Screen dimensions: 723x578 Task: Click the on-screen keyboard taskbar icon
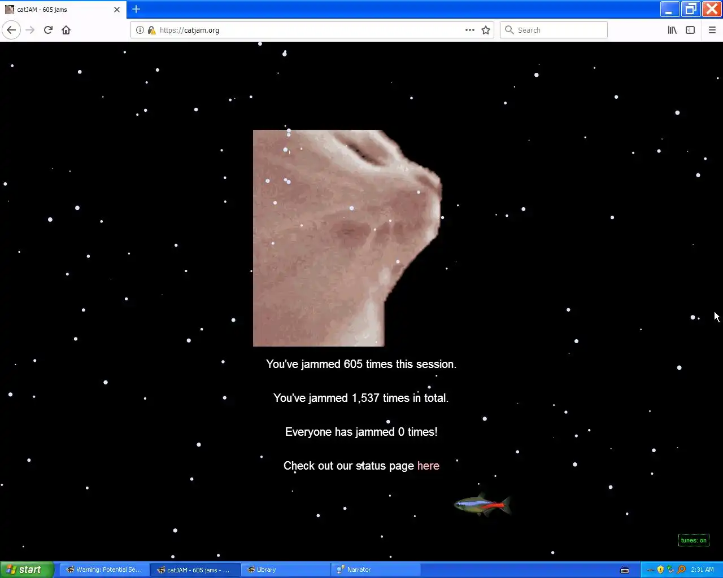click(625, 570)
